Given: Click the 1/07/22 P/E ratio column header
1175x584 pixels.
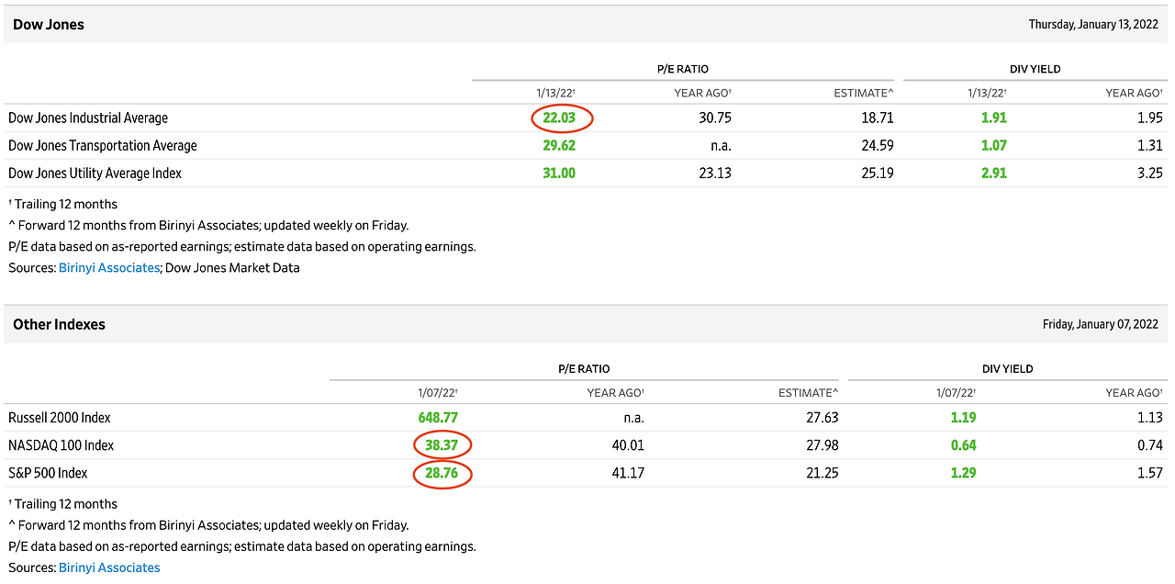Looking at the screenshot, I should coord(438,392).
